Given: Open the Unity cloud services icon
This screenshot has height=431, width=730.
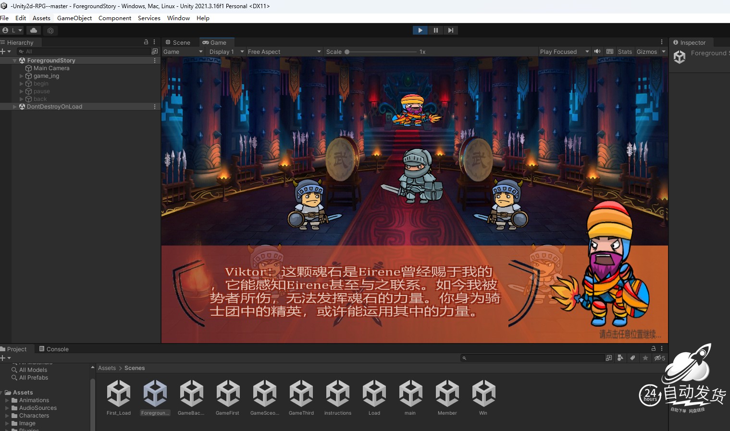Looking at the screenshot, I should 34,30.
